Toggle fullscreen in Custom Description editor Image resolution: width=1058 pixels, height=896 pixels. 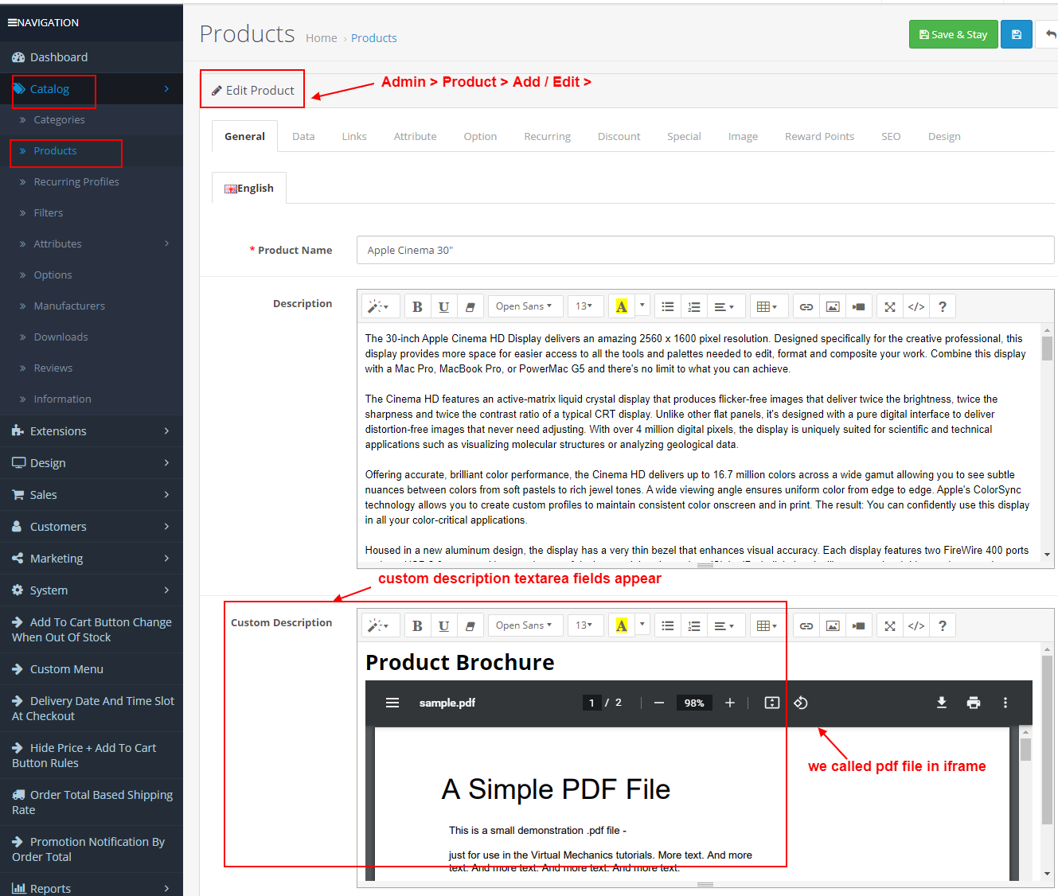(x=890, y=626)
